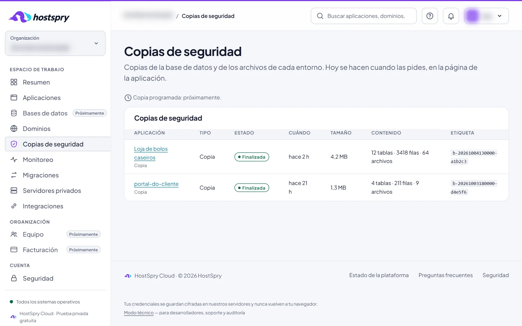Click the blurred breadcrumb organization link
522x326 pixels.
pos(148,15)
